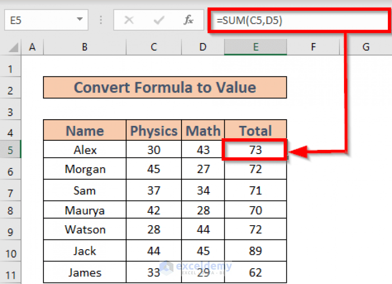Select Alex's Total cell 73

[x=256, y=149]
